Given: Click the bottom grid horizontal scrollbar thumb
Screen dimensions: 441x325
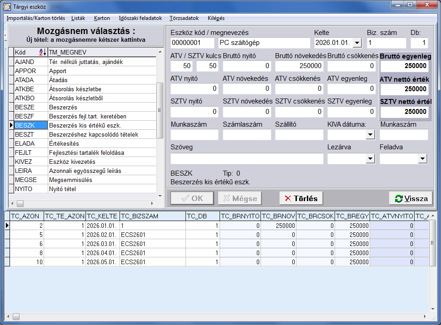Looking at the screenshot, I should coord(16,316).
